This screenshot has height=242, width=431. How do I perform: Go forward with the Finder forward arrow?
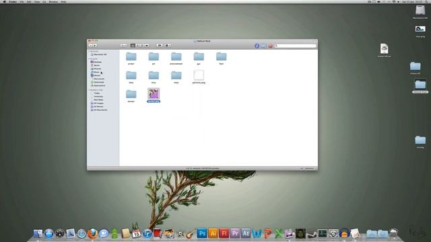(x=95, y=46)
